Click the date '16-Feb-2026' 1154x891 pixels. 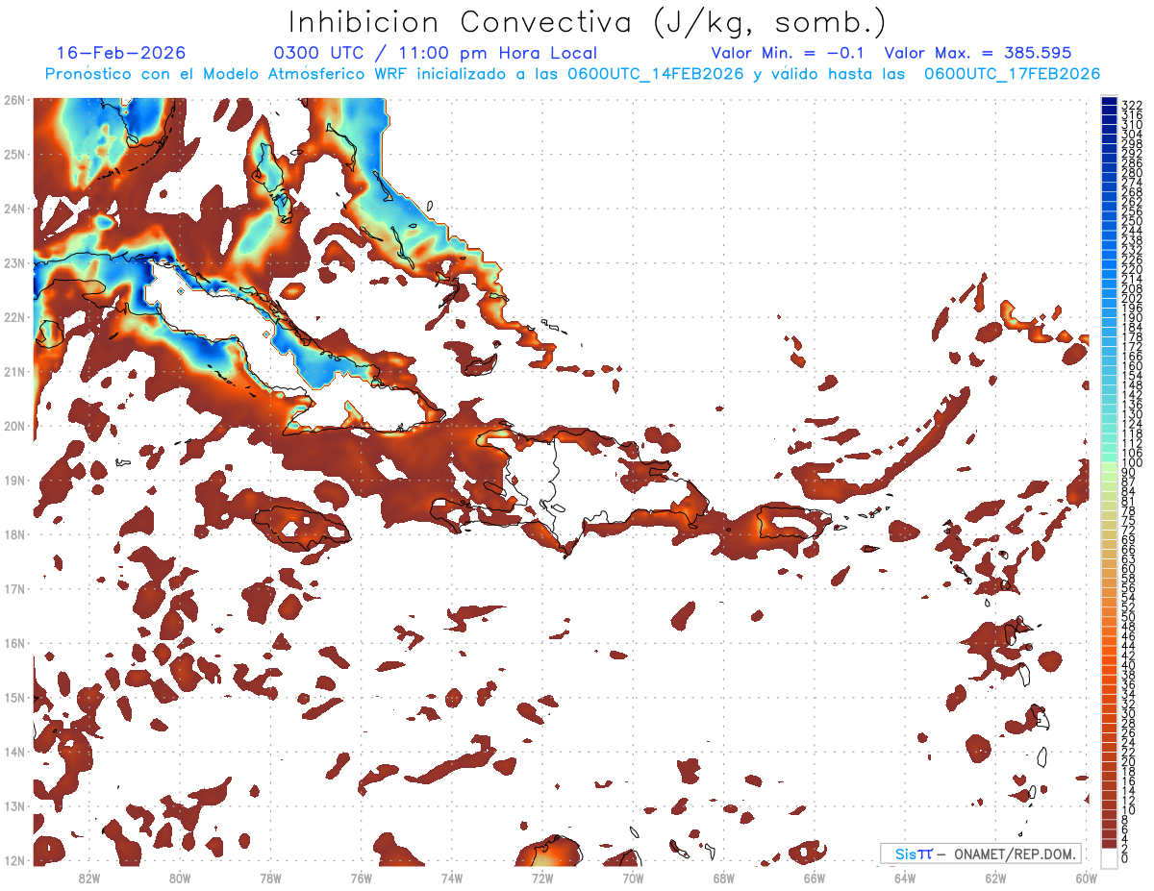tap(121, 53)
